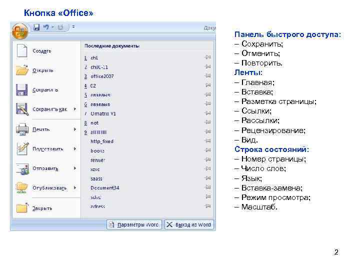360x270 pixels.
Task: Open recent document office2007
Action: [x=147, y=76]
